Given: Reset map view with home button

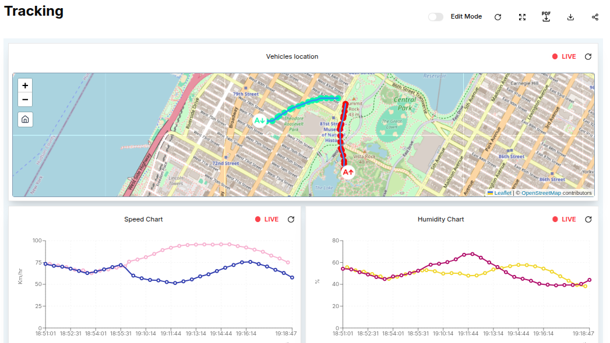Looking at the screenshot, I should 25,119.
